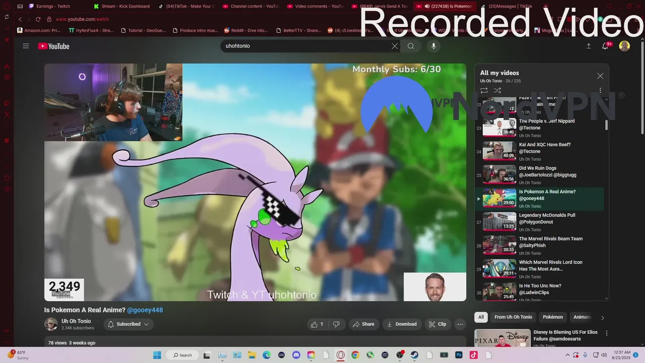Open the notifications bell
The image size is (645, 363).
pyautogui.click(x=605, y=46)
